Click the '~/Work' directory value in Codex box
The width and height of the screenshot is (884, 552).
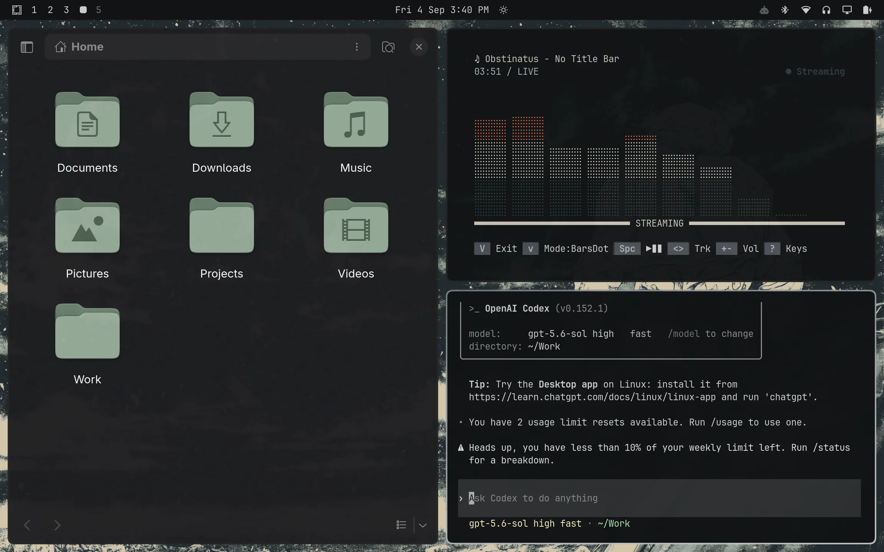[544, 347]
